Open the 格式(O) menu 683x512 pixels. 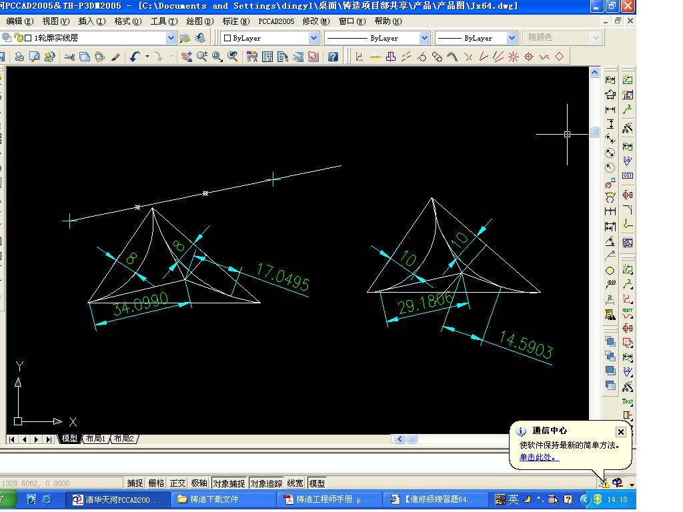[127, 21]
